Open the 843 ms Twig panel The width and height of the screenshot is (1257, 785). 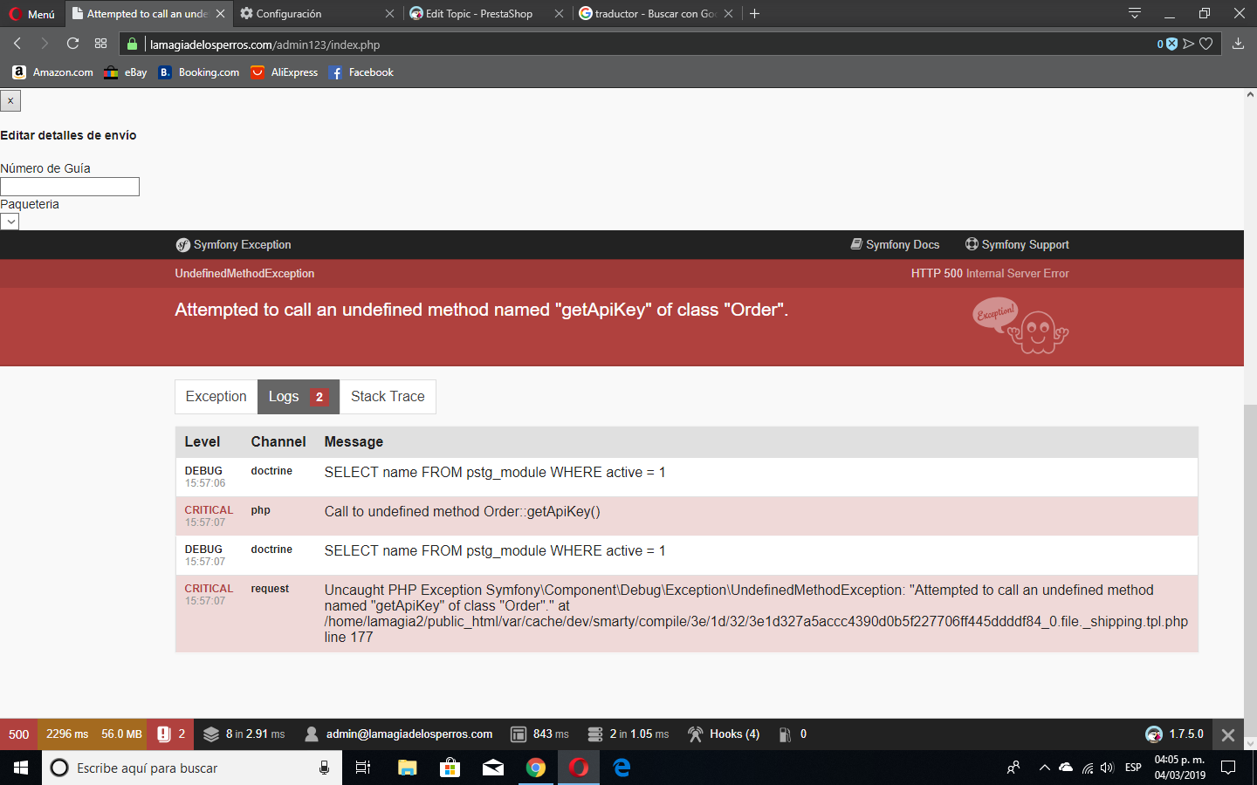point(539,734)
